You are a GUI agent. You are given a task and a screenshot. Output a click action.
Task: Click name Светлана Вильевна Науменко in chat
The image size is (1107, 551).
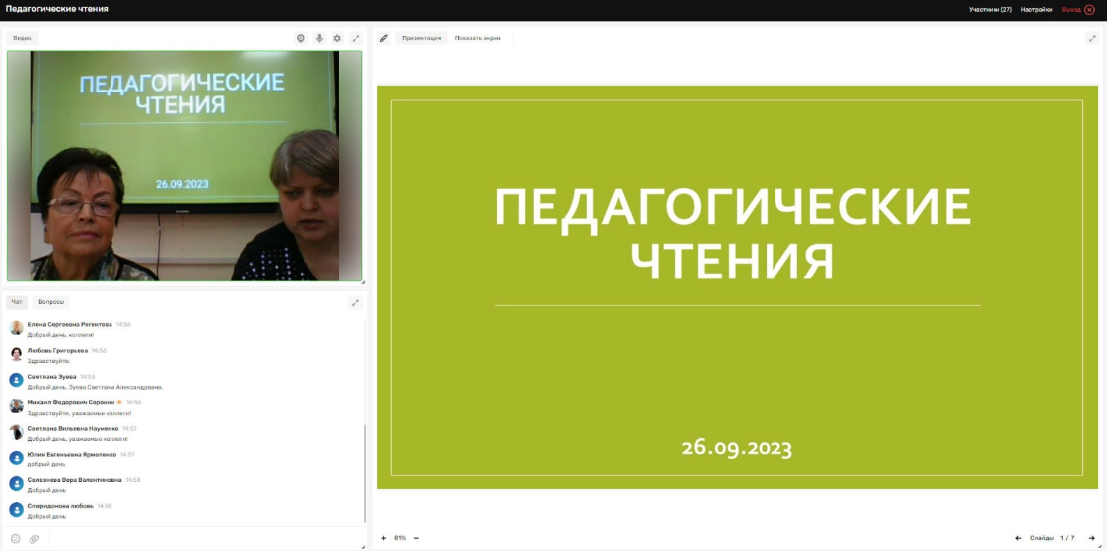73,429
